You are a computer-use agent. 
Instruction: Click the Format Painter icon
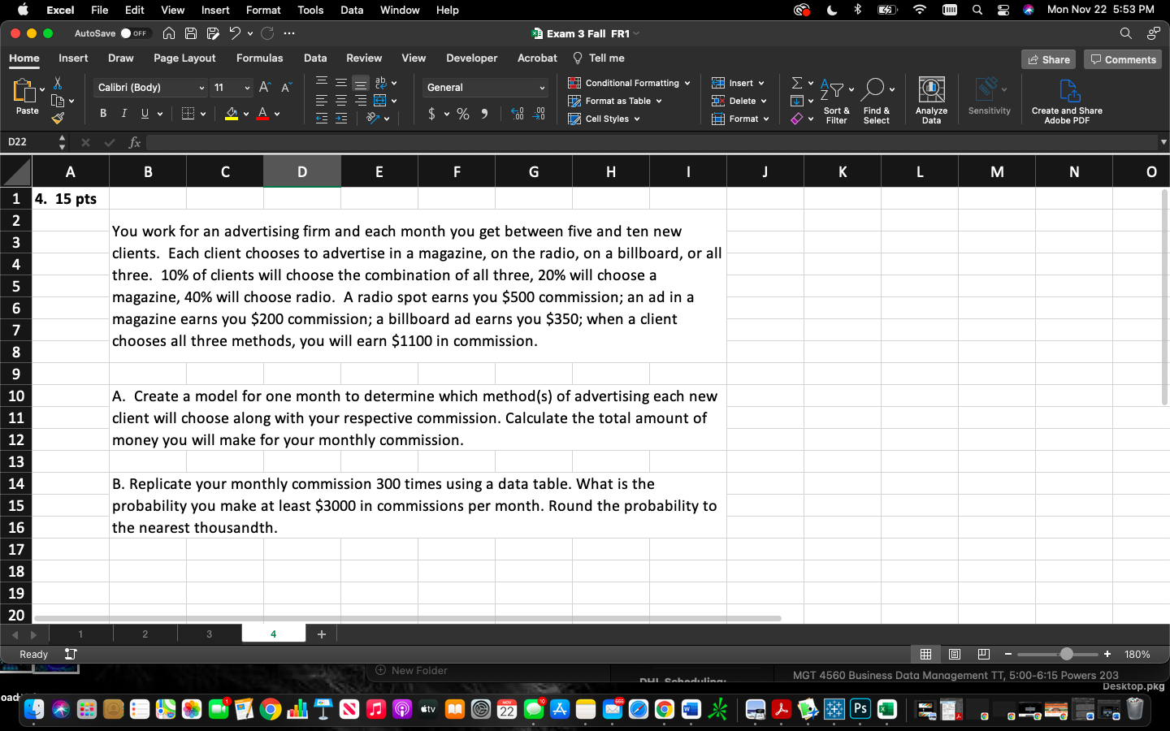tap(58, 119)
